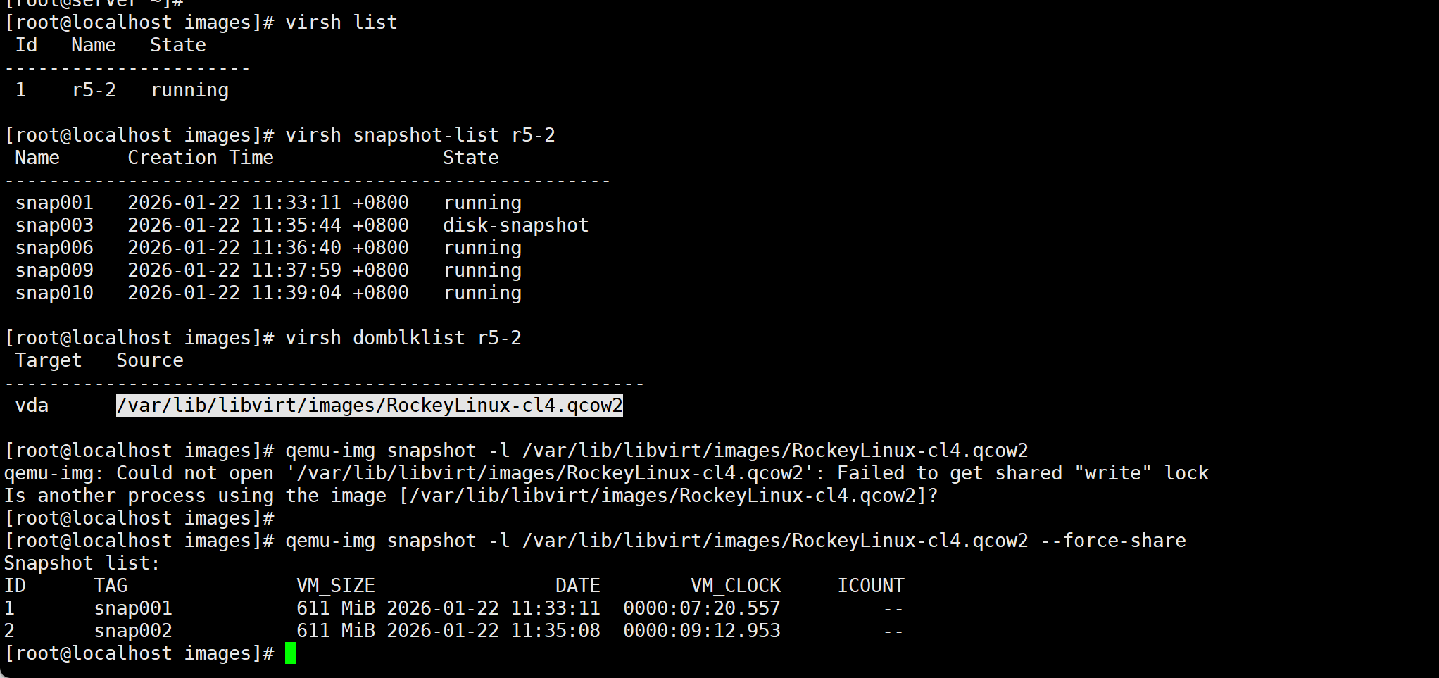Click the disk-snapshot state text

[515, 225]
